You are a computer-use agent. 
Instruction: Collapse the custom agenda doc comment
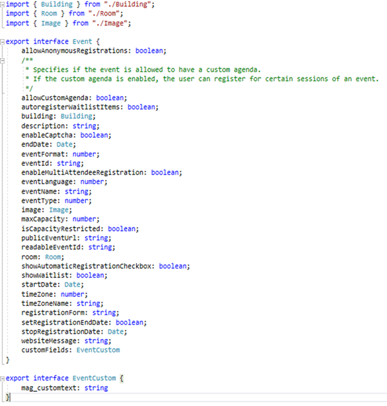(x=3, y=59)
